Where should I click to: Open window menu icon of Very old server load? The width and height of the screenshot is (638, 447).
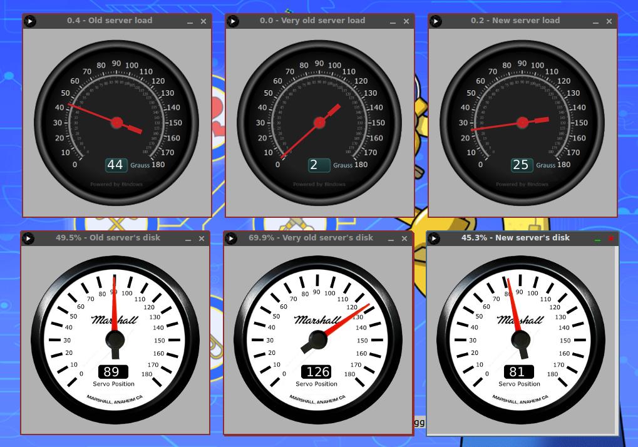[x=232, y=21]
